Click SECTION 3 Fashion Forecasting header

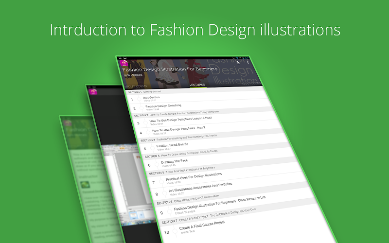(178, 138)
